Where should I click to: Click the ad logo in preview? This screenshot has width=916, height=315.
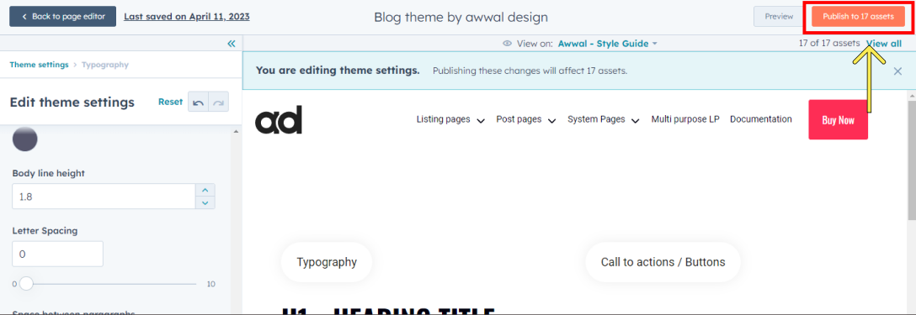pos(279,119)
